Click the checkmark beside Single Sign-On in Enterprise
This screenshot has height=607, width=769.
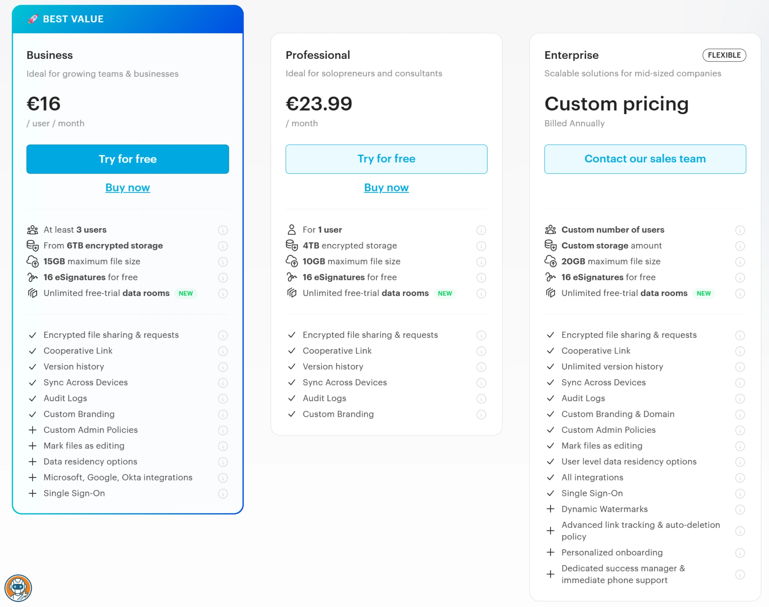[550, 494]
